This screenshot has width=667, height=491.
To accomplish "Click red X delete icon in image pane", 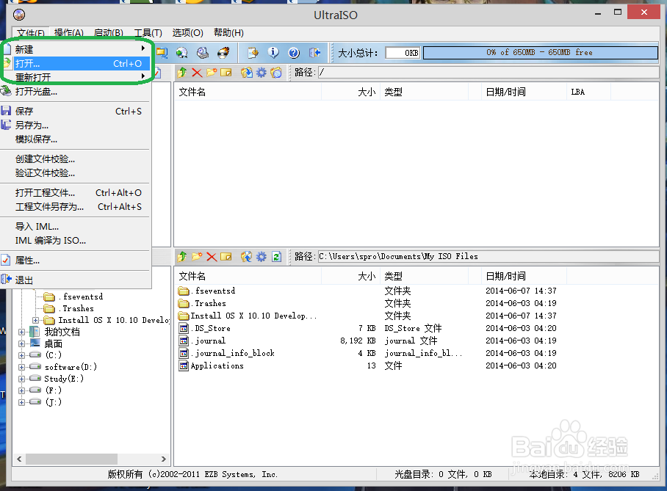I will coord(197,72).
